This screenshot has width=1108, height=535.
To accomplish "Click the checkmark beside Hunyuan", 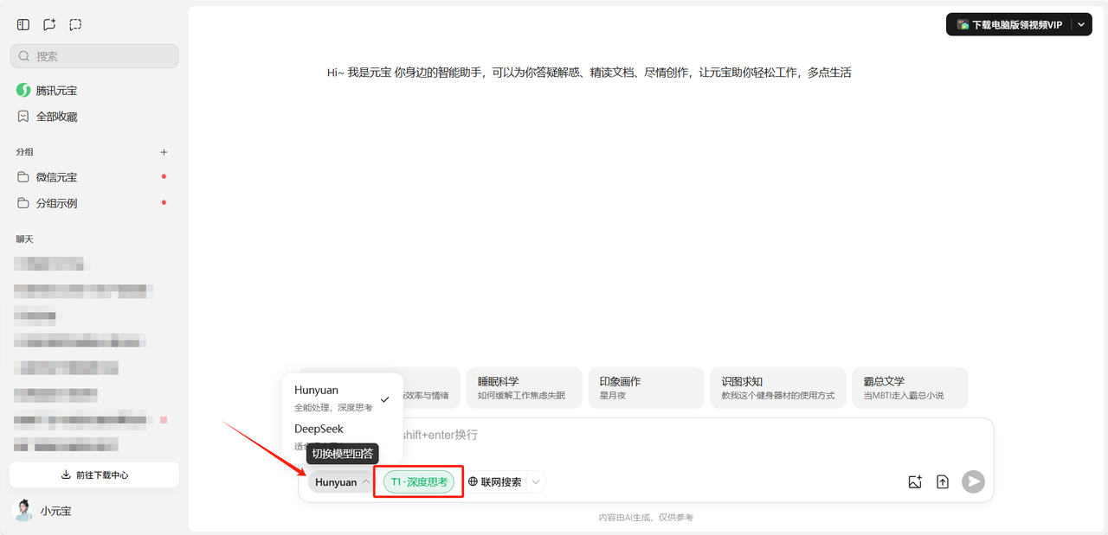I will [384, 399].
